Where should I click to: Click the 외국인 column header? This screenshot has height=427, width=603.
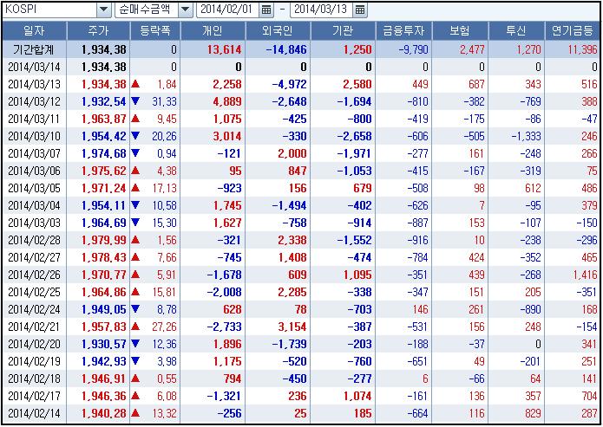pos(278,30)
